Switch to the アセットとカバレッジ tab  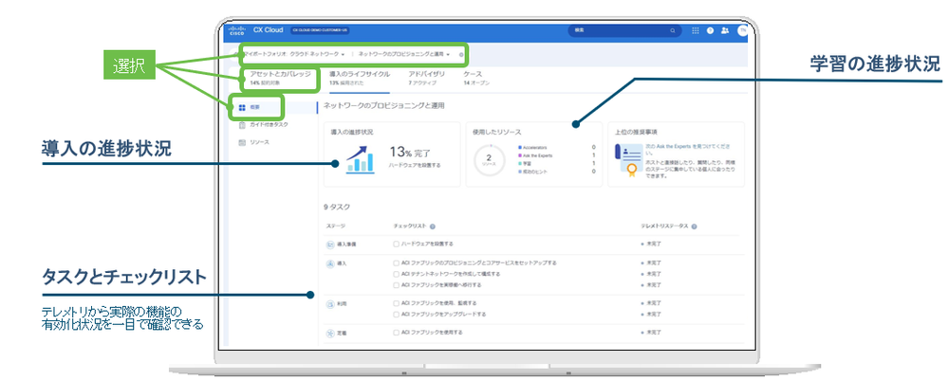281,78
